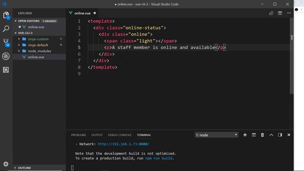Image resolution: width=304 pixels, height=171 pixels.
Task: Click the closing template tag on line 8
Action: click(103, 67)
